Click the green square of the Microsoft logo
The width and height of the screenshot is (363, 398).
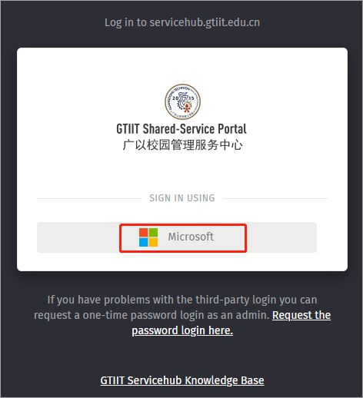pyautogui.click(x=153, y=233)
